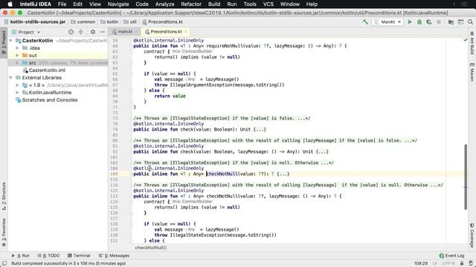
Task: Expand folded body of check(value: Boolean)
Action: point(260,129)
